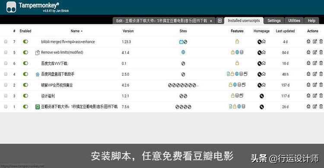This screenshot has height=168, width=324.
Task: Disable Remove web limits script toggle
Action: pyautogui.click(x=25, y=53)
